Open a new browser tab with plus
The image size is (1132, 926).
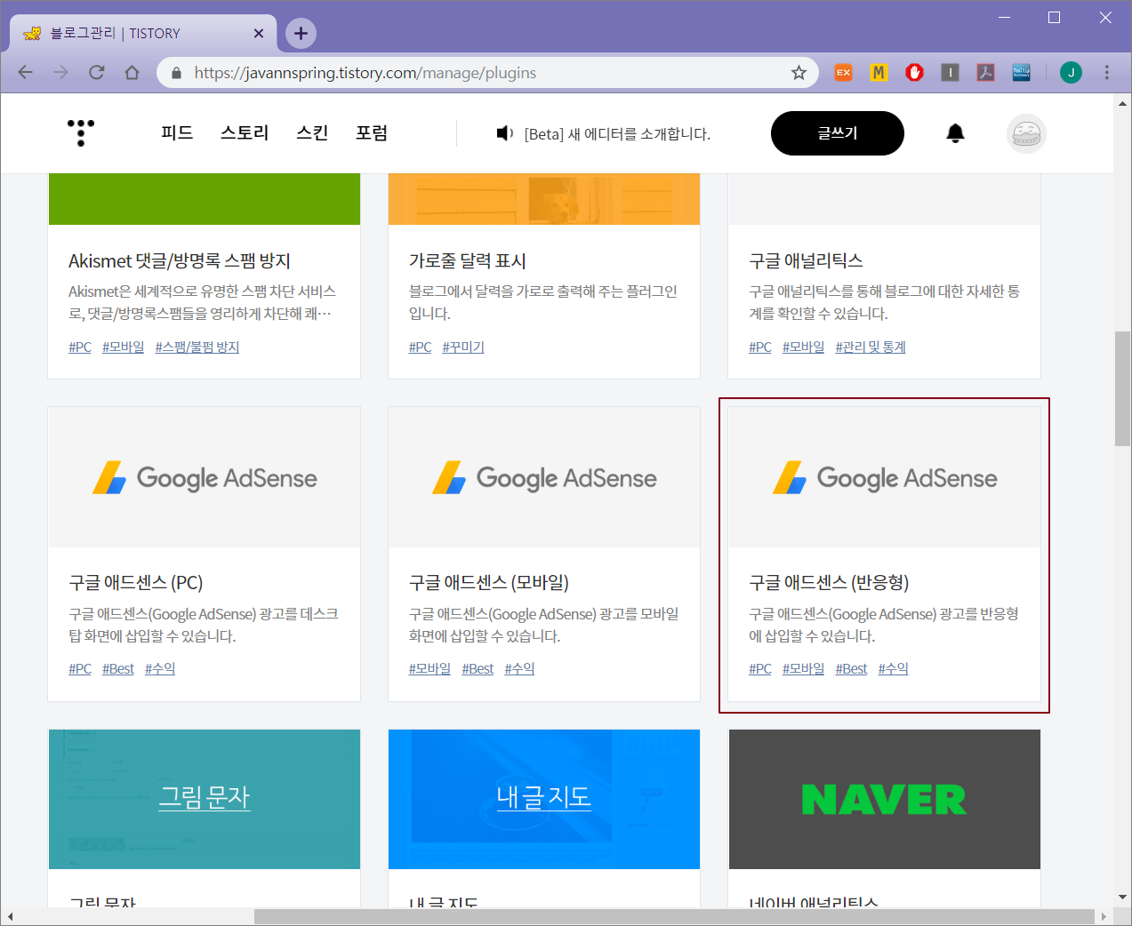point(301,34)
